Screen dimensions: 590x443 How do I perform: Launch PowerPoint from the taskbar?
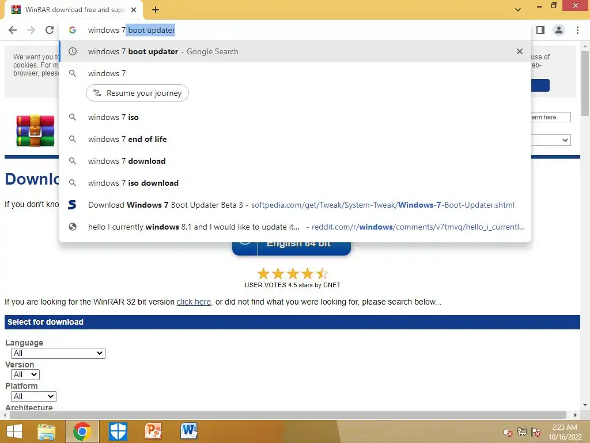pos(153,431)
